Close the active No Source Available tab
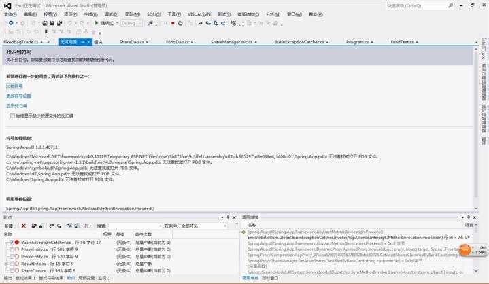489x284 pixels. (88, 41)
